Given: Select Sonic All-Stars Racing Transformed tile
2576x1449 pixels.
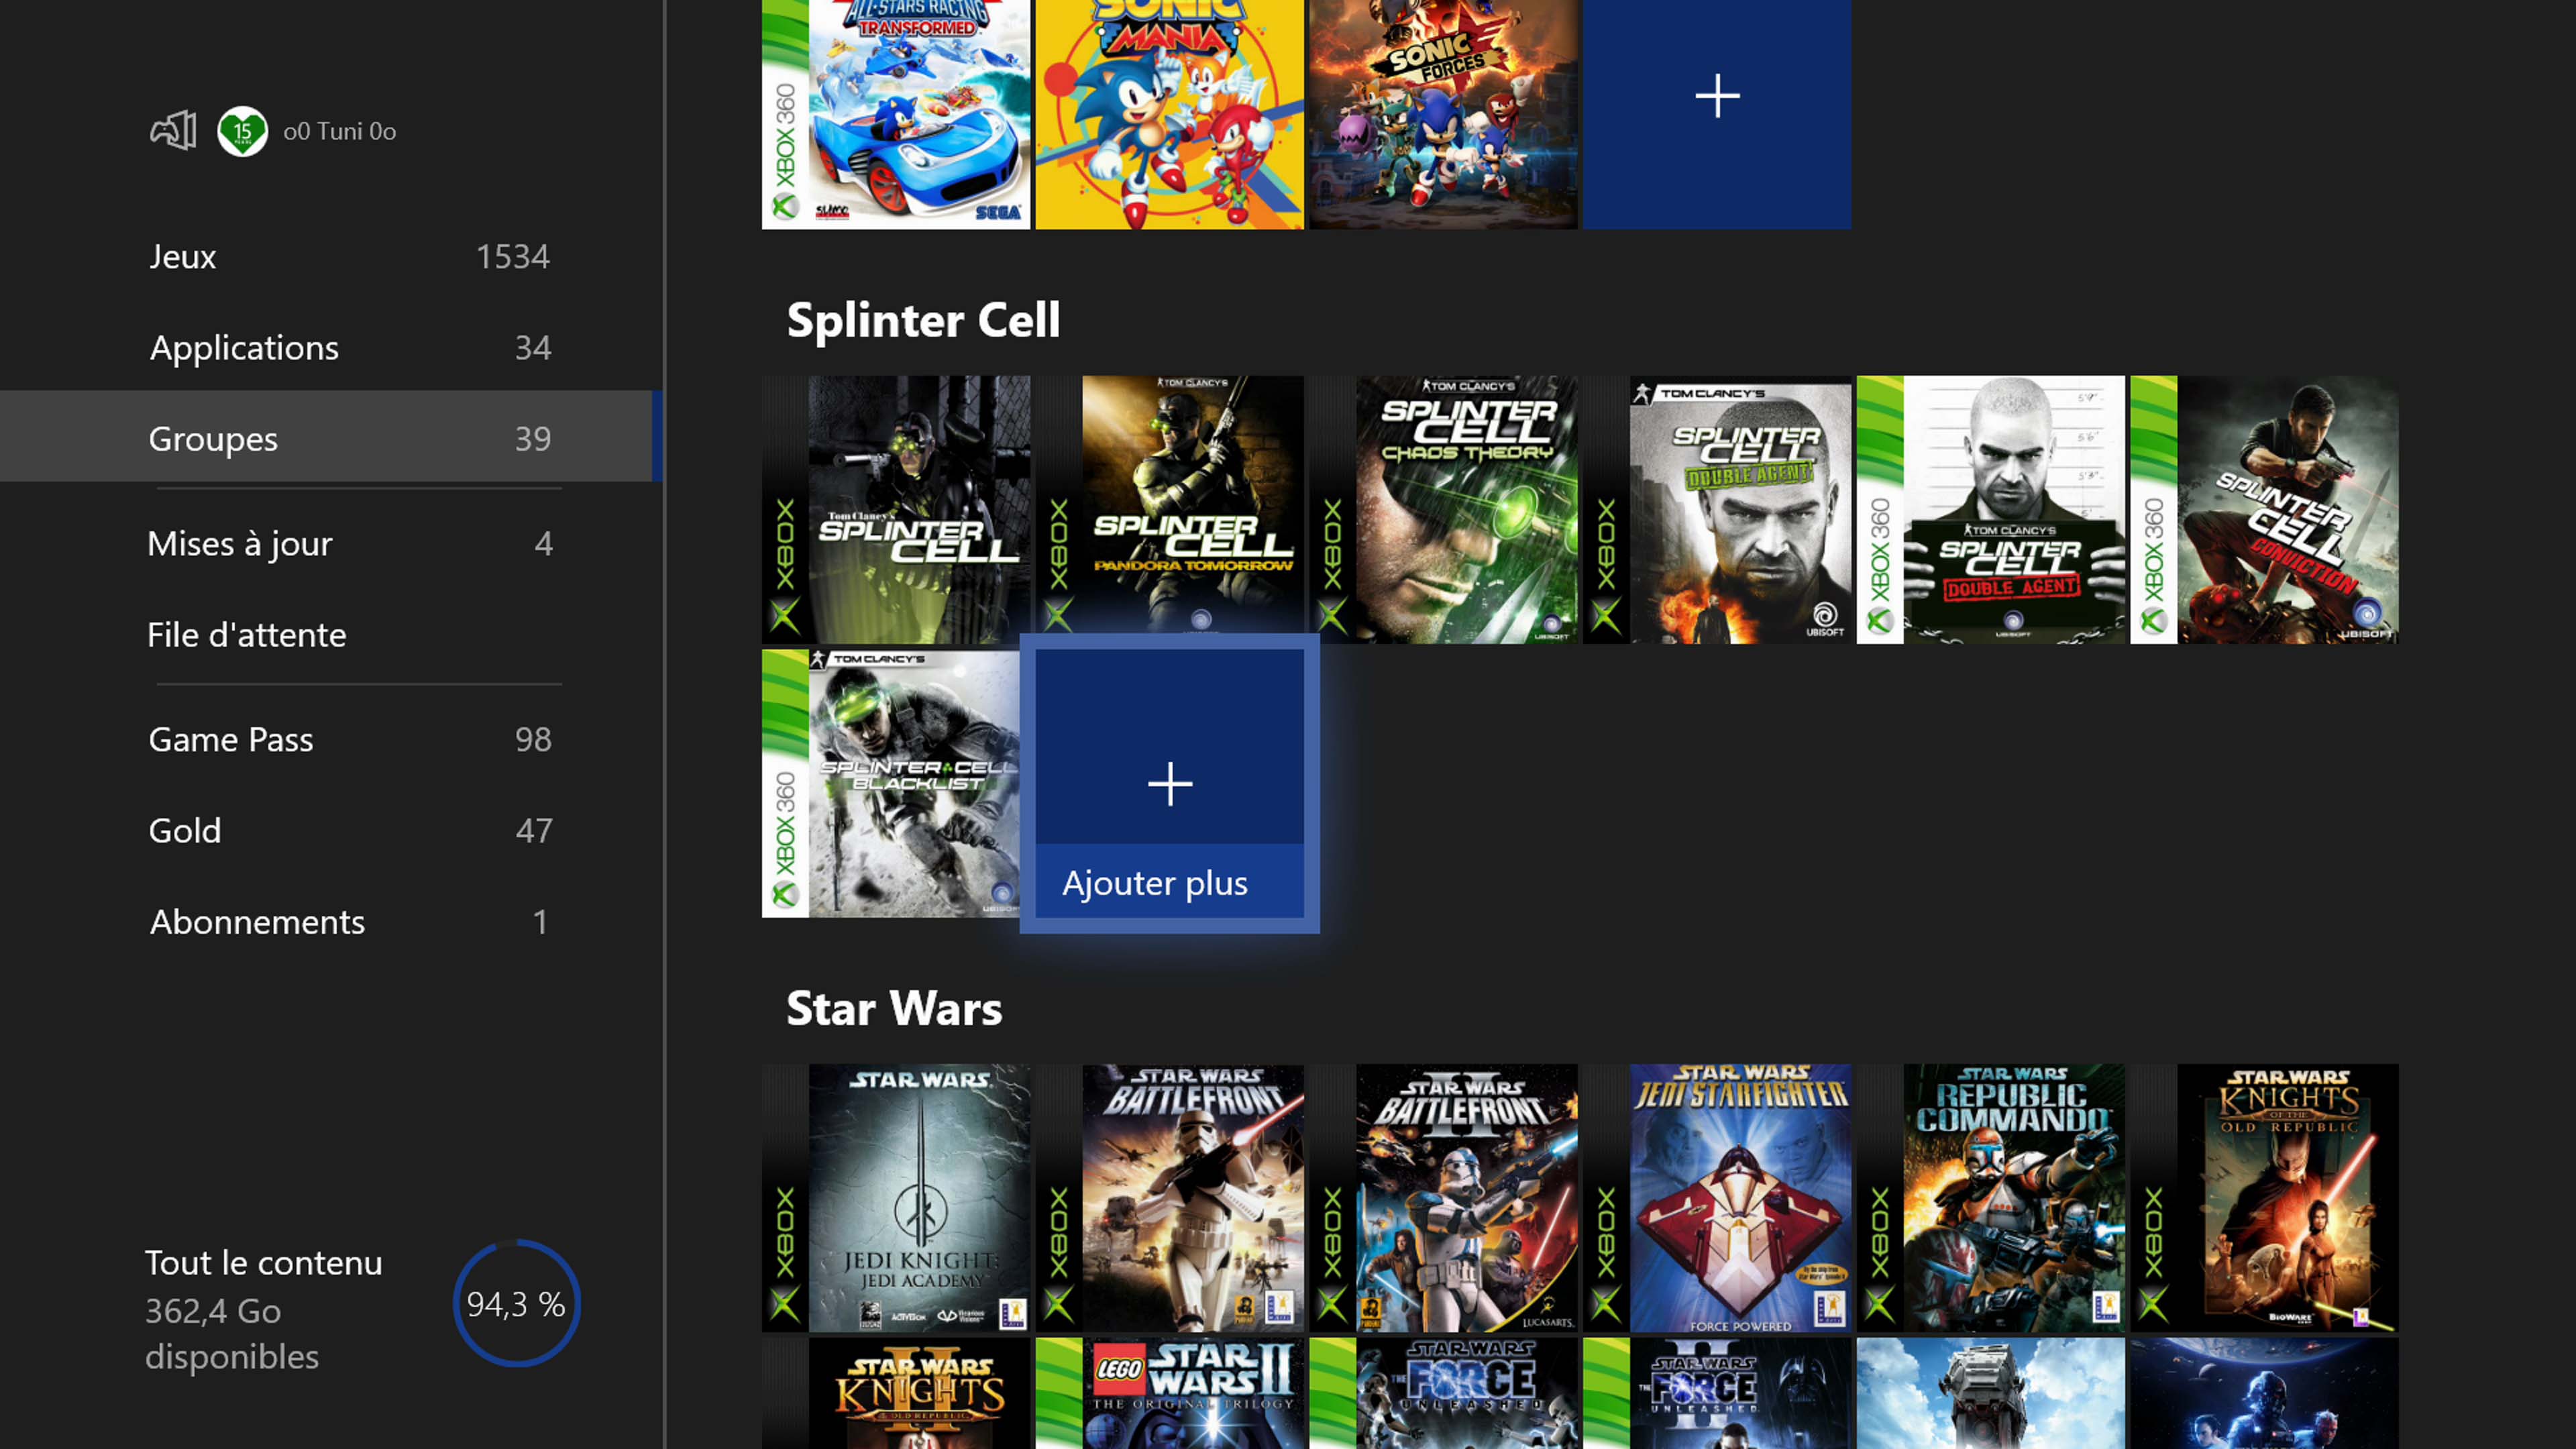Looking at the screenshot, I should click(896, 114).
